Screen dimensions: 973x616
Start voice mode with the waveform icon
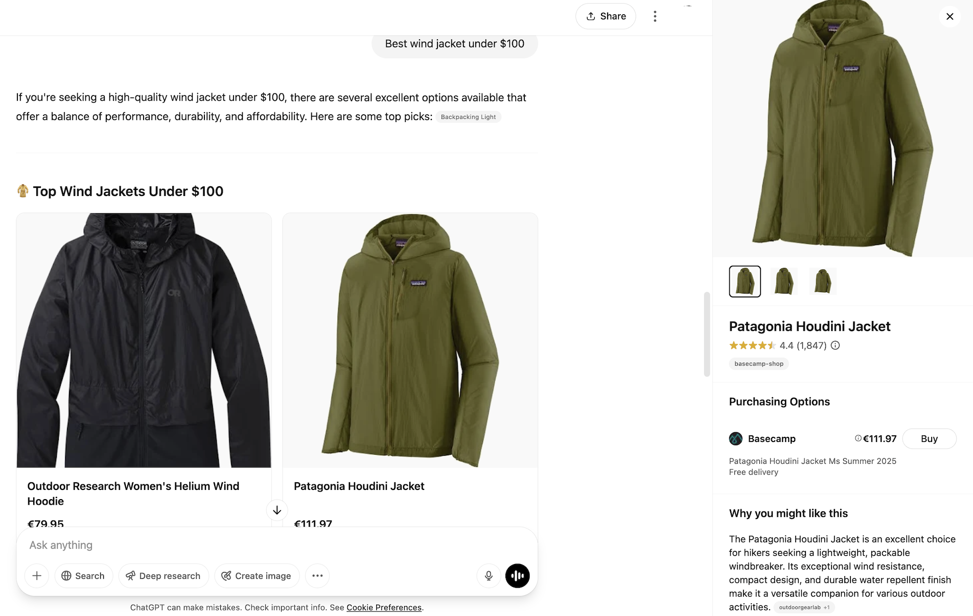coord(517,576)
